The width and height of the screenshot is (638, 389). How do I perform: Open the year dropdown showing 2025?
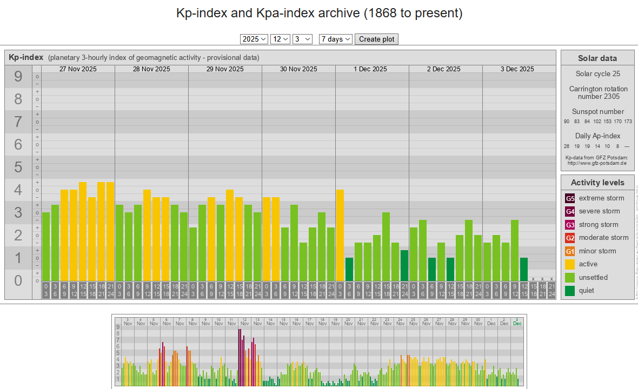tap(254, 39)
